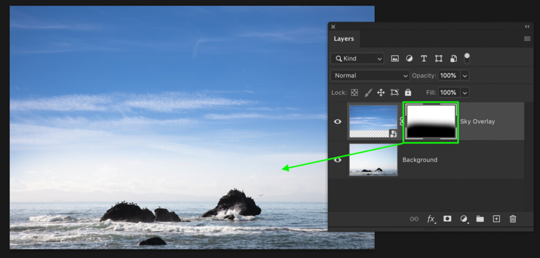This screenshot has height=258, width=540.
Task: Filter layers by pixel type icon
Action: tap(394, 59)
